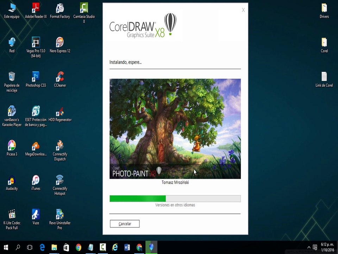Select the Drivers folder on desktop
The image size is (338, 254).
click(324, 11)
